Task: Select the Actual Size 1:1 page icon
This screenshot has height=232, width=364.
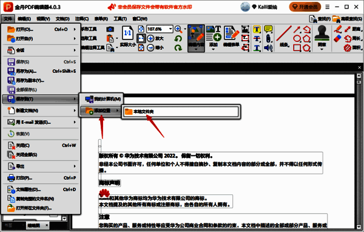Action: [x=127, y=33]
